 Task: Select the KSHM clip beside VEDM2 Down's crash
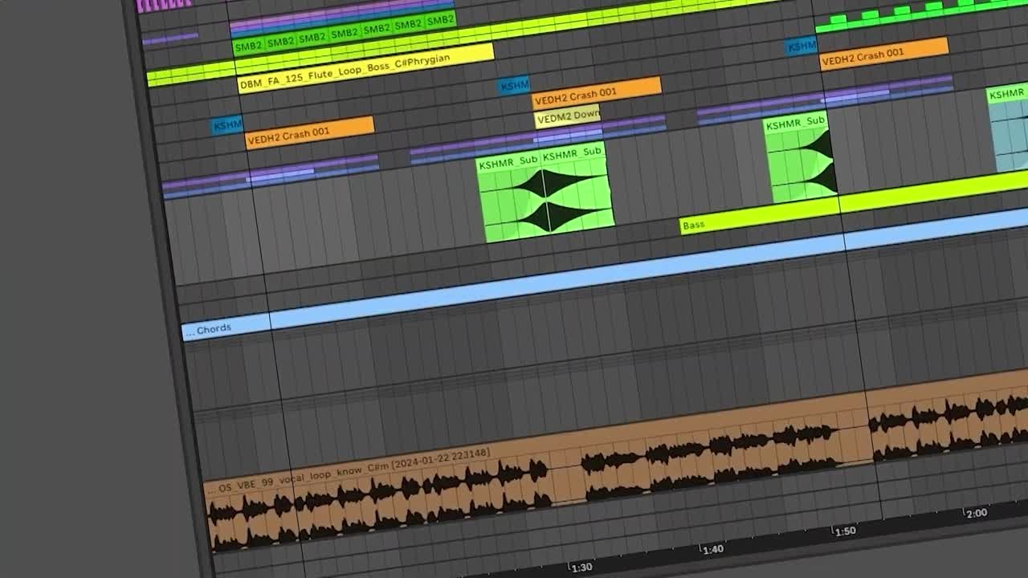[x=514, y=85]
